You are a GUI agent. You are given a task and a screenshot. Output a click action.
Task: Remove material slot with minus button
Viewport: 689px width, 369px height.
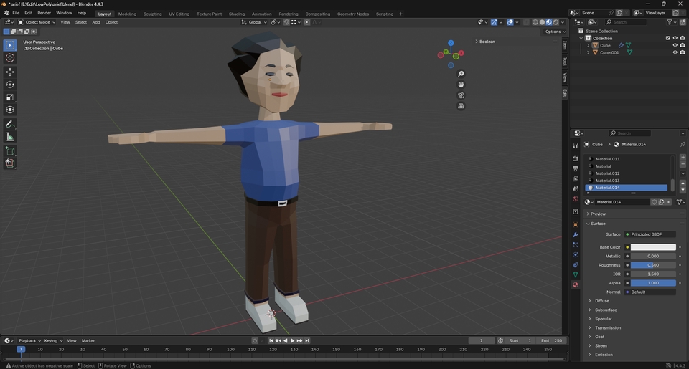click(683, 164)
